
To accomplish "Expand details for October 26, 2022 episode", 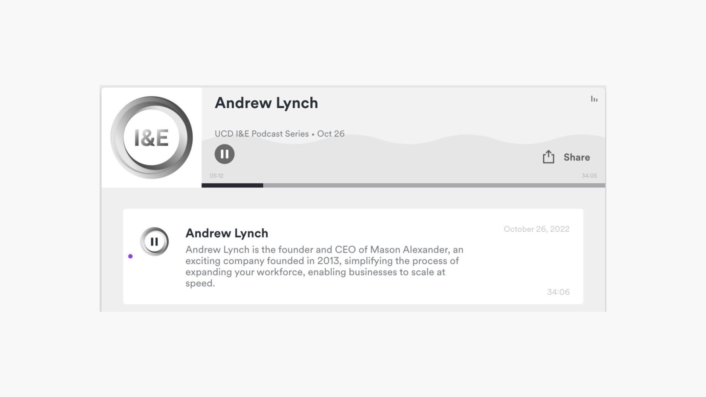I will [x=536, y=229].
